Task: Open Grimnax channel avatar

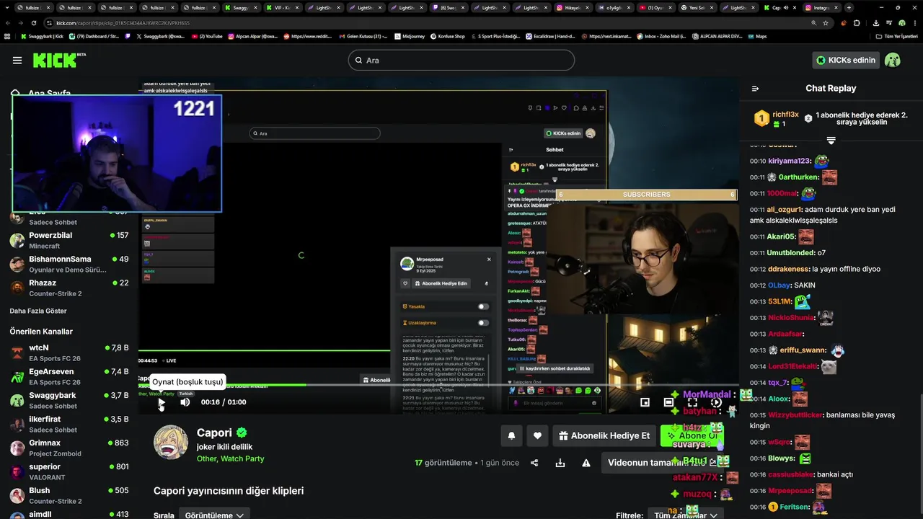Action: tap(17, 448)
